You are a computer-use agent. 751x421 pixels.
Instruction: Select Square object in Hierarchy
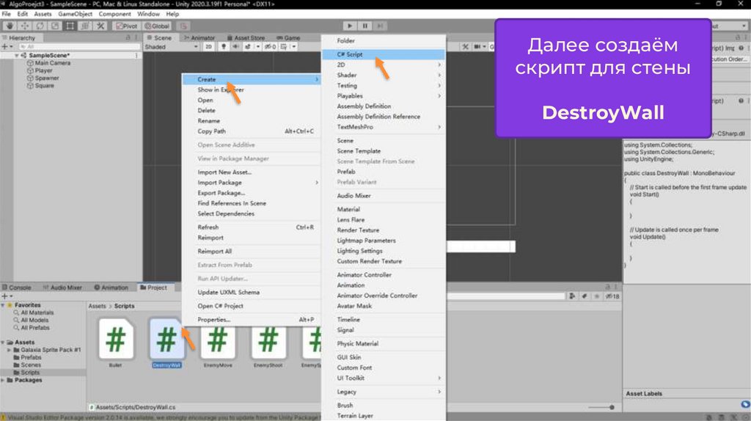click(44, 86)
